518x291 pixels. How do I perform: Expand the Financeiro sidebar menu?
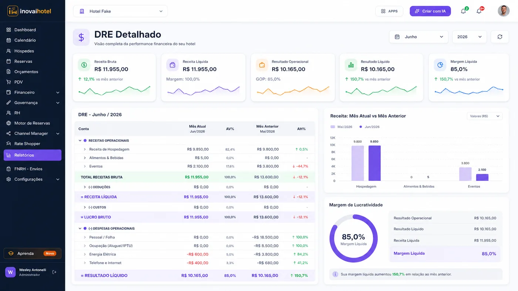coord(33,92)
